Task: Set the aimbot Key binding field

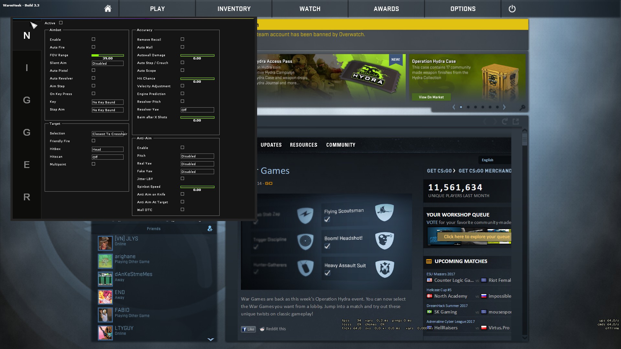Action: click(108, 102)
